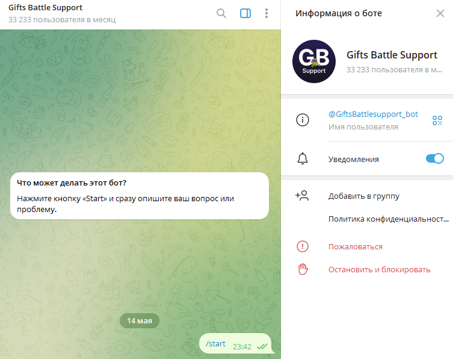The image size is (453, 359).
Task: Click the Информация о боте heading
Action: (x=339, y=13)
